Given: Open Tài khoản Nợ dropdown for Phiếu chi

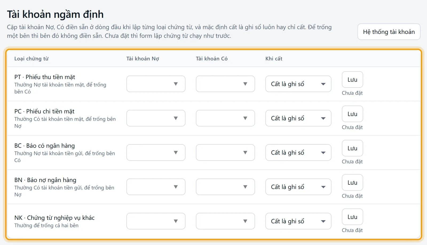Looking at the screenshot, I should (156, 118).
